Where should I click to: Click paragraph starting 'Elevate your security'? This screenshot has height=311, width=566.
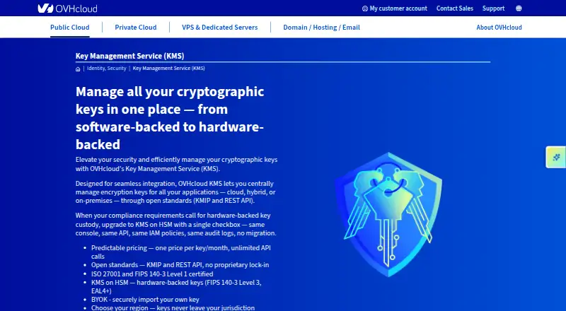[x=176, y=164]
